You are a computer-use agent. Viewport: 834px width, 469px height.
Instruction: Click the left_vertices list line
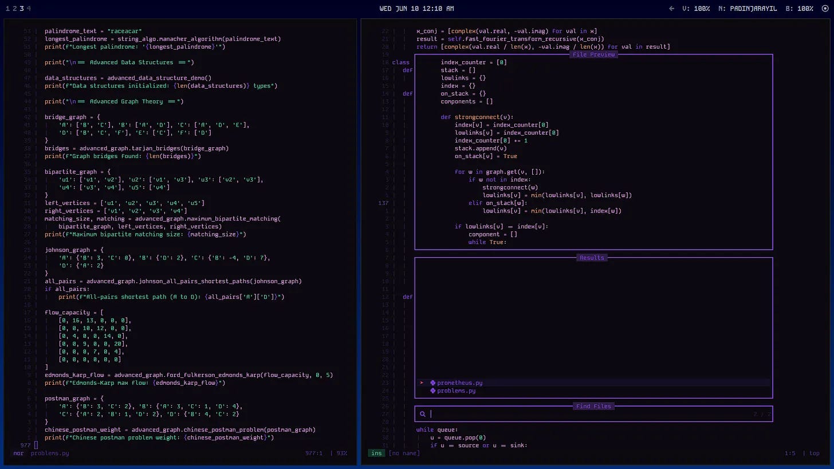tap(124, 203)
